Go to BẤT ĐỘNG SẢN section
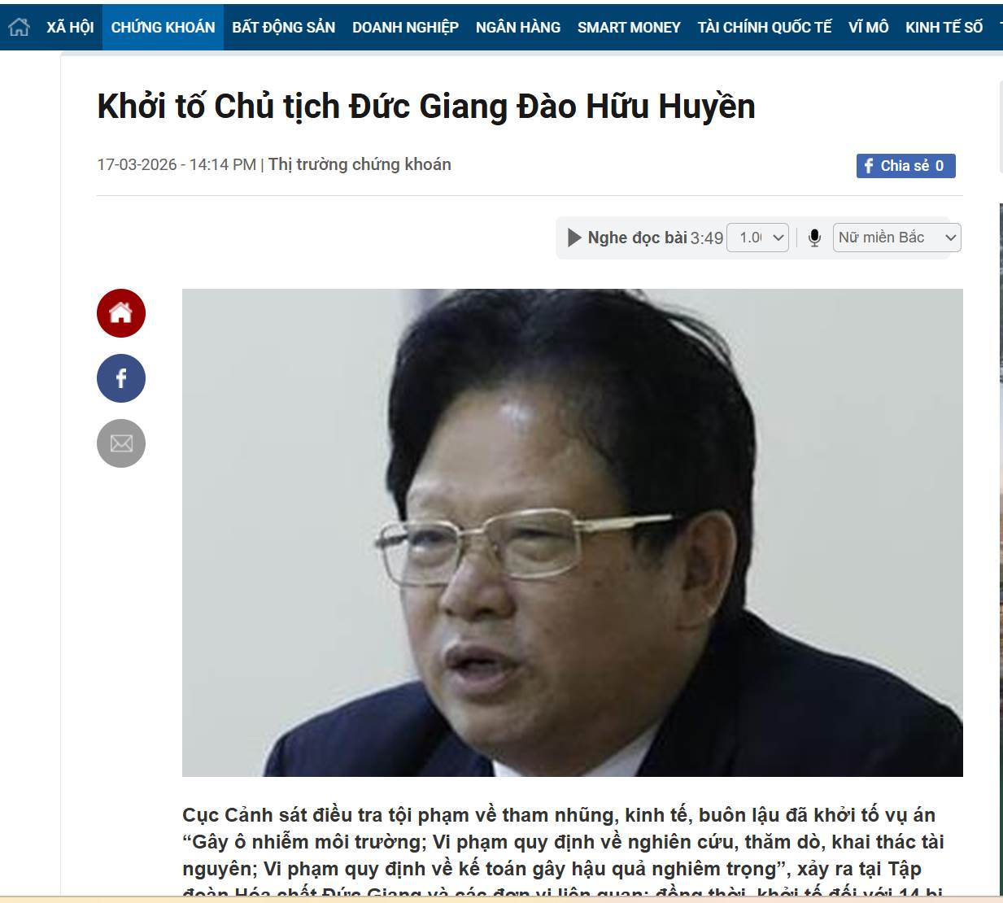Screen dimensions: 1003x903 [x=283, y=28]
